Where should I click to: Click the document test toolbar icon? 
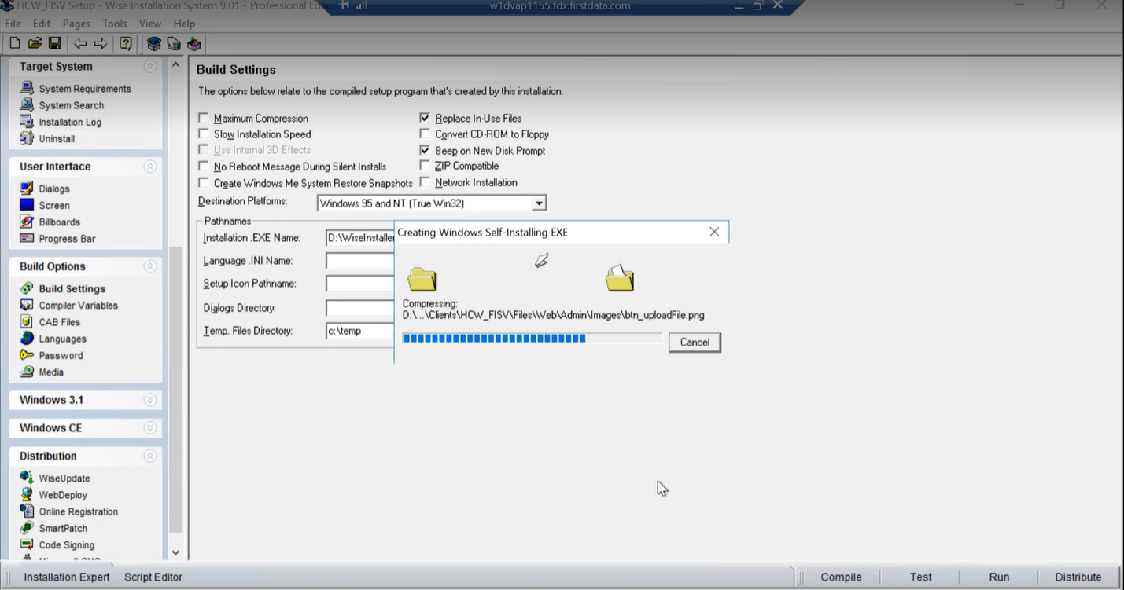pos(174,44)
